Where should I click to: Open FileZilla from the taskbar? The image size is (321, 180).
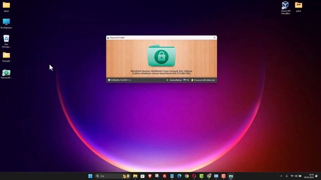pos(165,176)
